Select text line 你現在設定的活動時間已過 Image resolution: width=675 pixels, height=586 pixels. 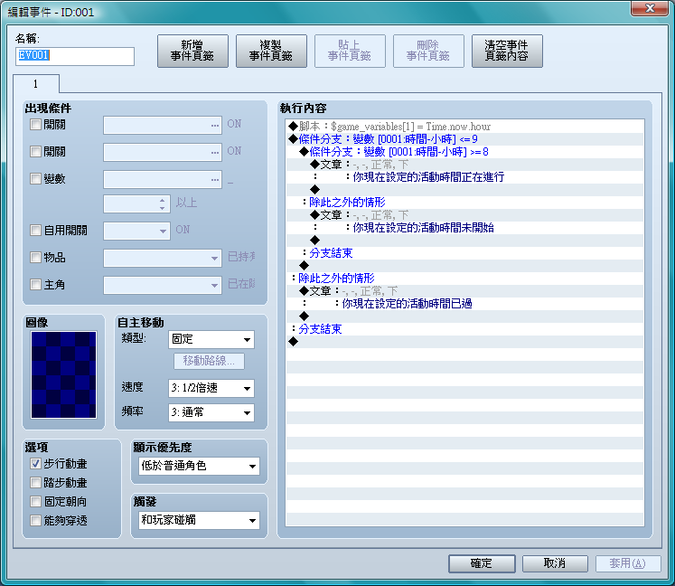pyautogui.click(x=465, y=304)
